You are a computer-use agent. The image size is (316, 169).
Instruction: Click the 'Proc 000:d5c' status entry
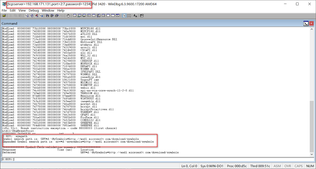[x=237, y=166]
